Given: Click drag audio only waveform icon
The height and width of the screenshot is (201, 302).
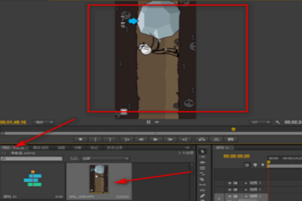Looking at the screenshot, I should (157, 122).
